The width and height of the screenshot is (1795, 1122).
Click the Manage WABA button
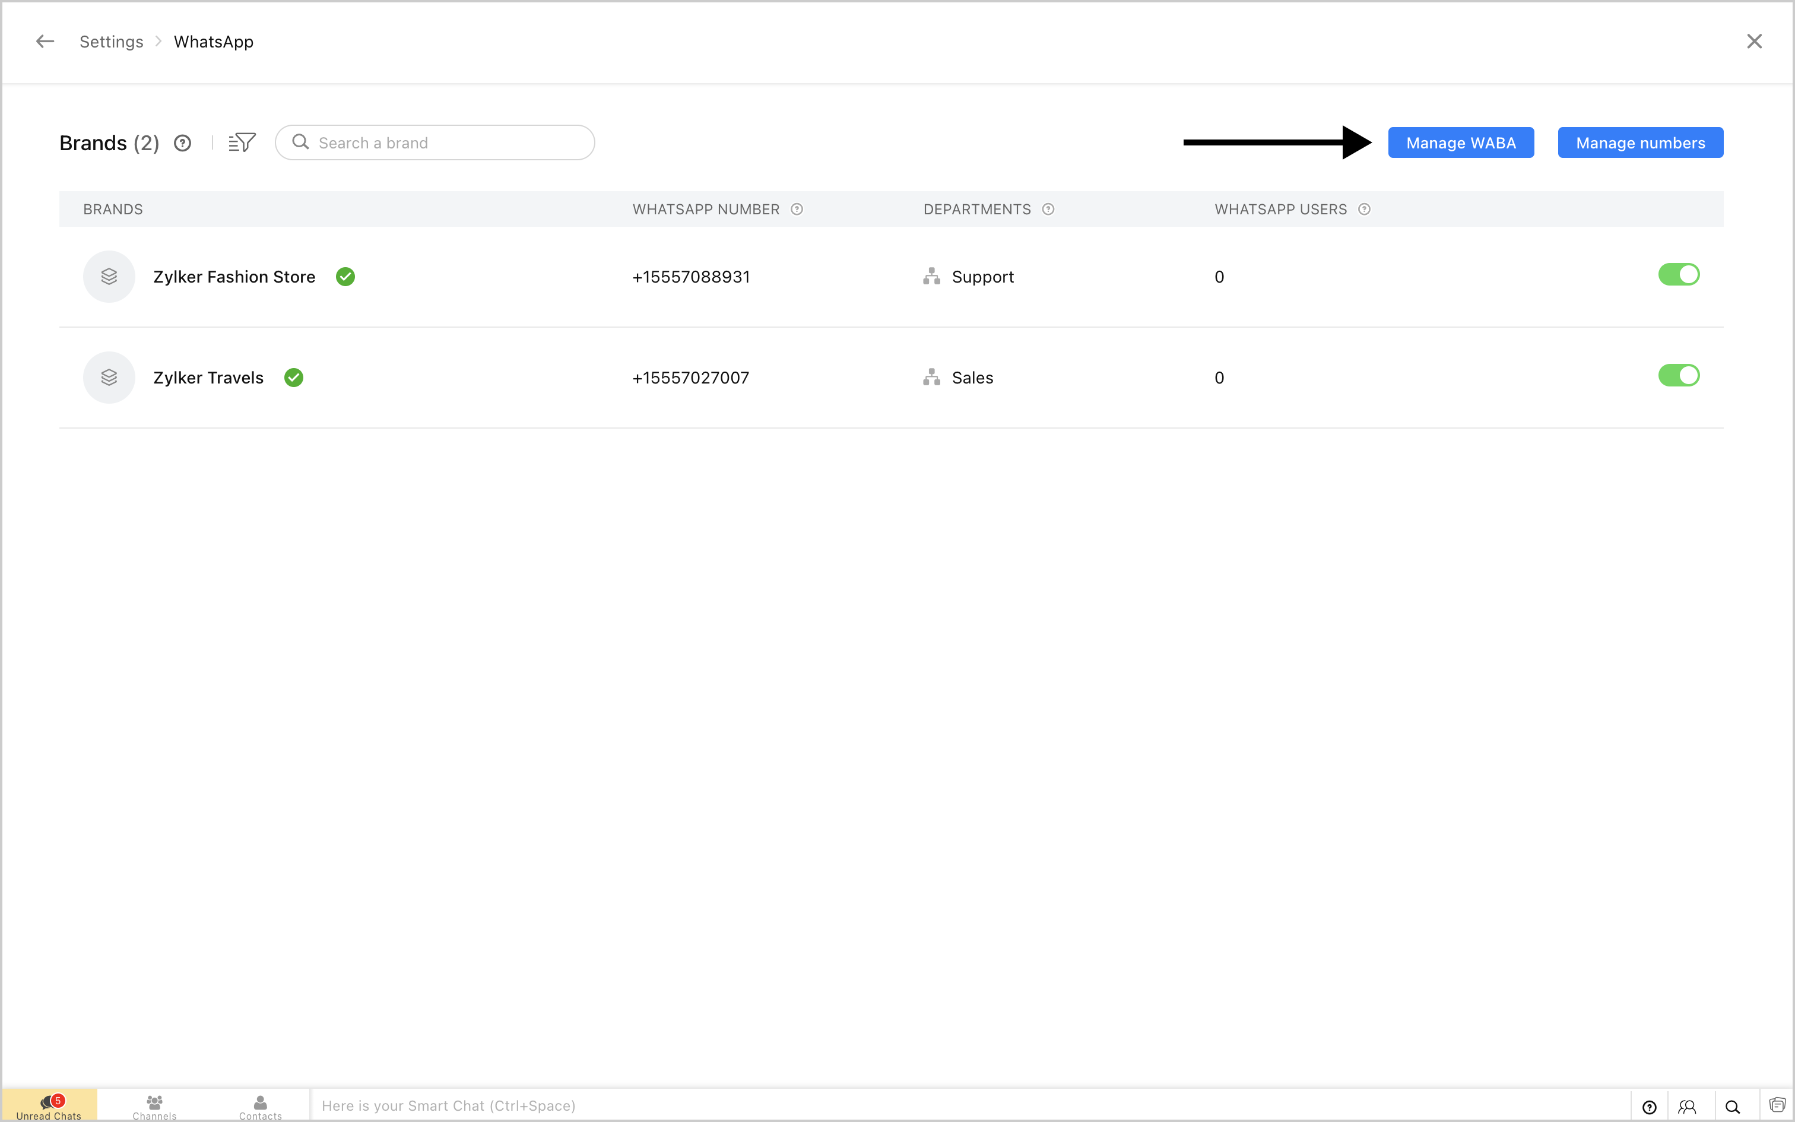(1460, 142)
